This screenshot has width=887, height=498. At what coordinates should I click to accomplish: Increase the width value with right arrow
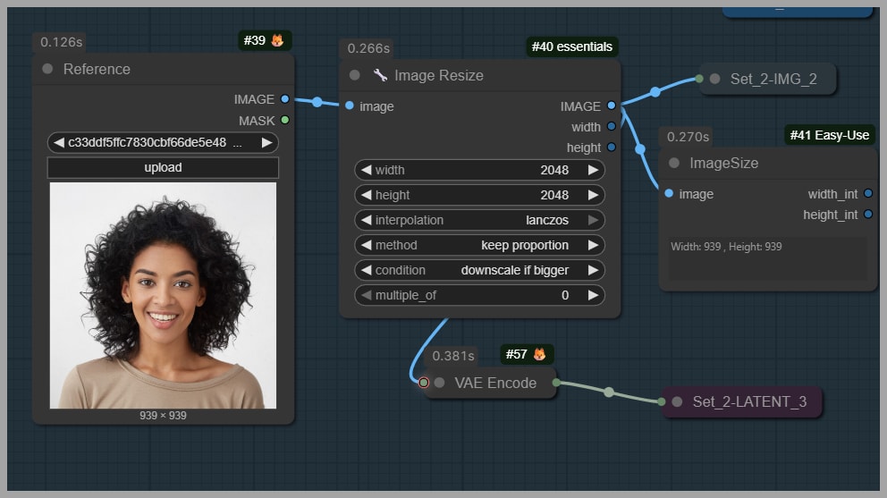[592, 170]
